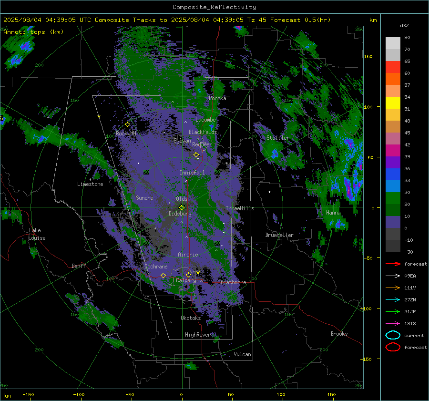429x401 pixels.
Task: Click the 'current' legend label
Action: [x=414, y=335]
